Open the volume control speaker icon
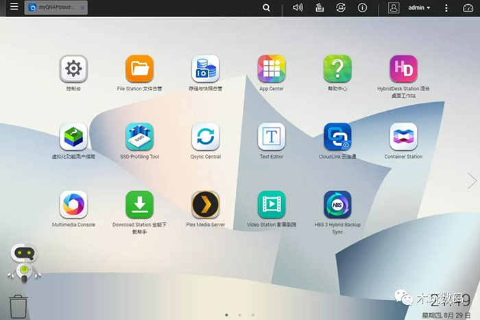 (x=298, y=8)
